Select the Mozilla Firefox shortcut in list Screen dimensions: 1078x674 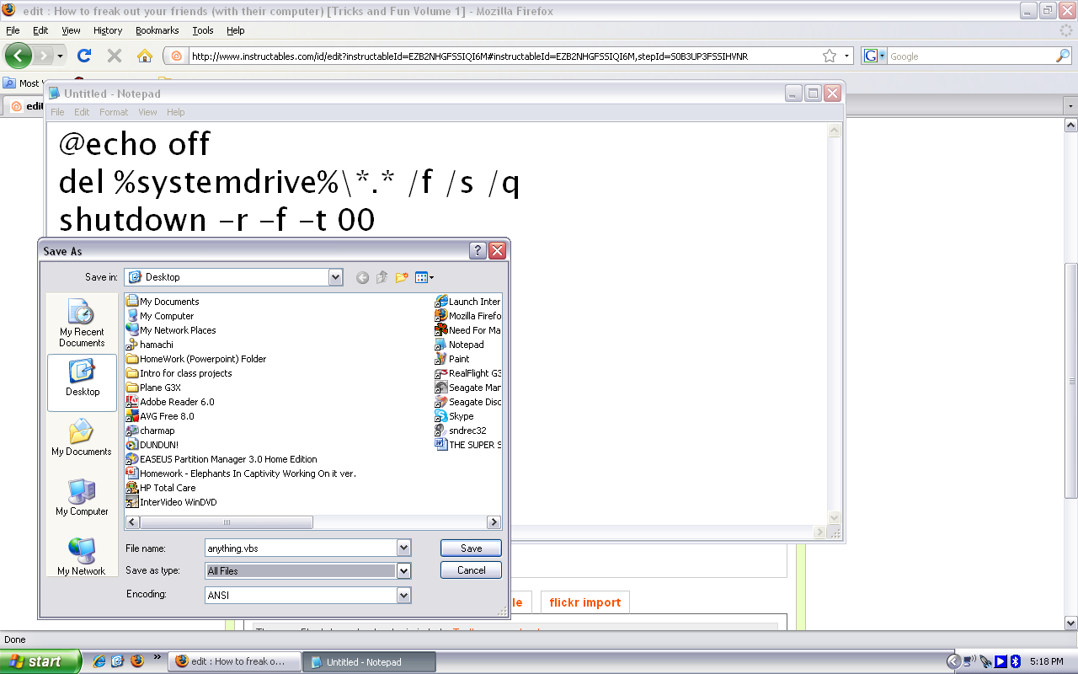[468, 316]
